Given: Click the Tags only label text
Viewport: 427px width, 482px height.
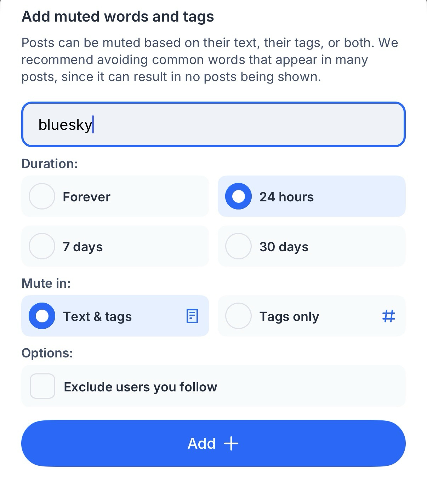Looking at the screenshot, I should point(289,316).
